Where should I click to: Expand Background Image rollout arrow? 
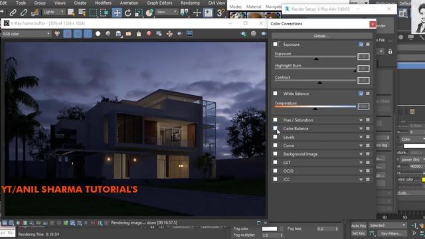[x=361, y=153]
